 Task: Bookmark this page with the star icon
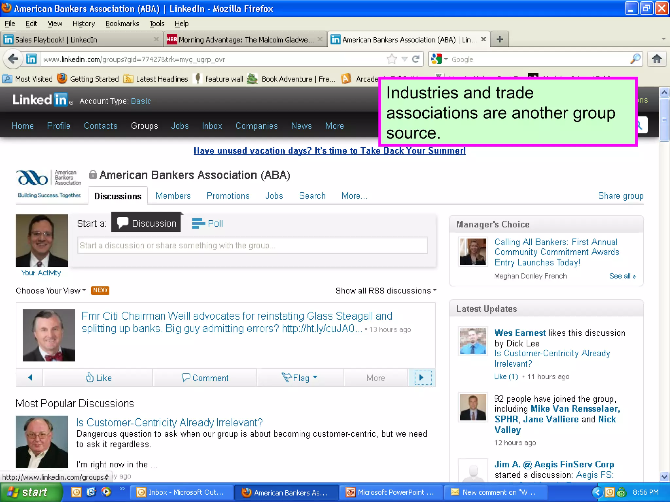pyautogui.click(x=391, y=59)
